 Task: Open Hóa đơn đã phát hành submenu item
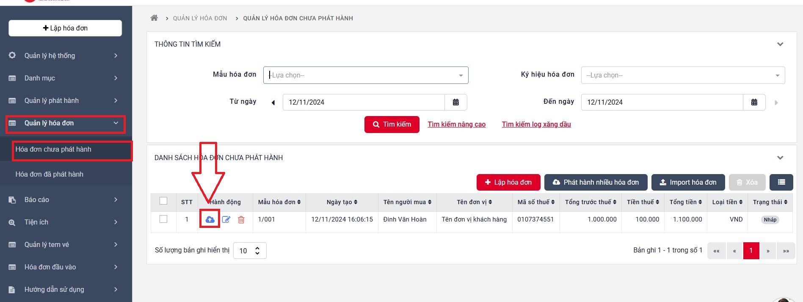point(50,174)
